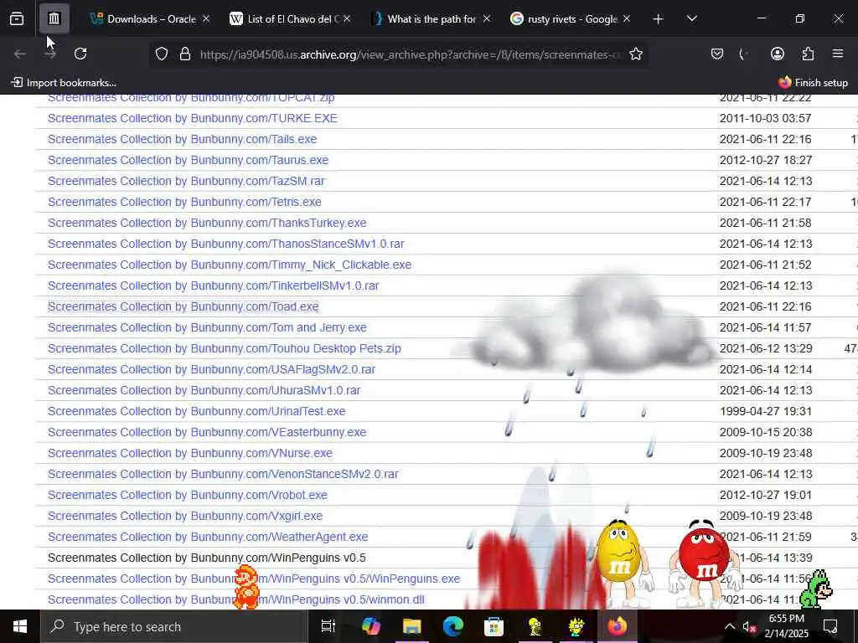Save page to Pocket
858x643 pixels.
pos(717,54)
